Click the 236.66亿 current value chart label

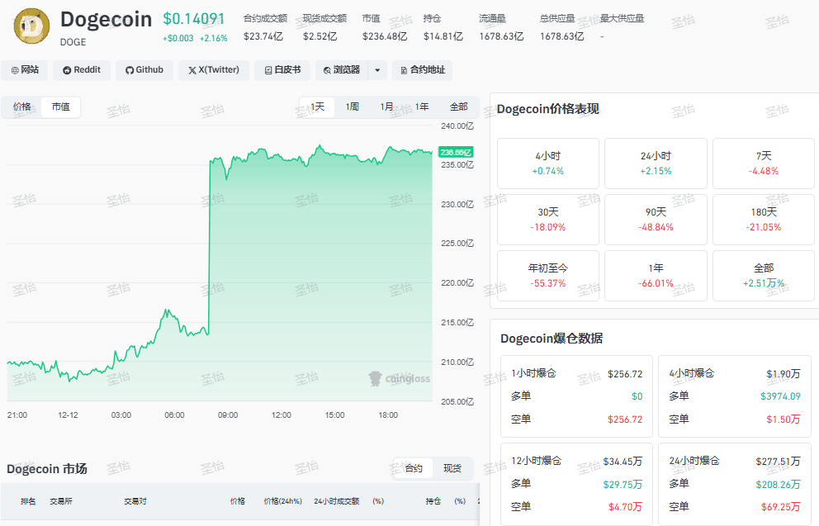(x=456, y=152)
